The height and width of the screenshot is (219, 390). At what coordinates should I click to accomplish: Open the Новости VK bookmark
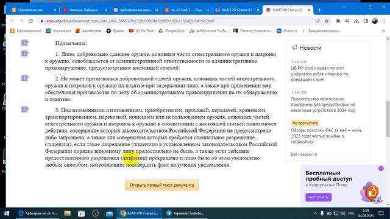(x=287, y=31)
